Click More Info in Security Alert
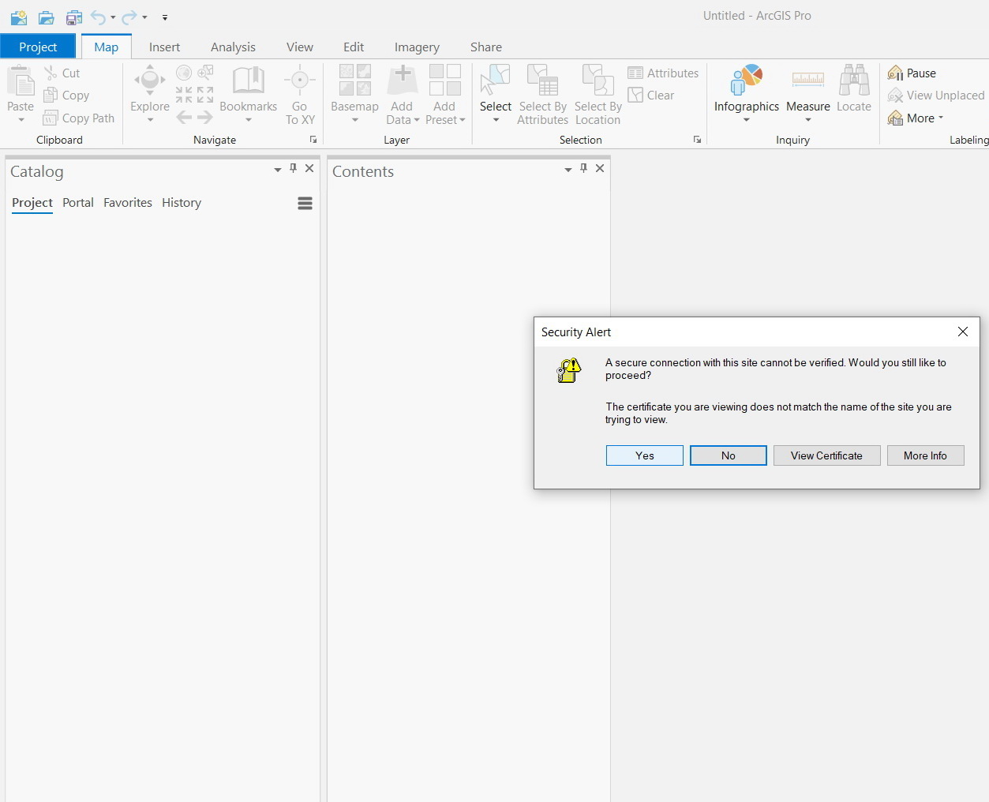Viewport: 989px width, 802px height. click(x=926, y=455)
